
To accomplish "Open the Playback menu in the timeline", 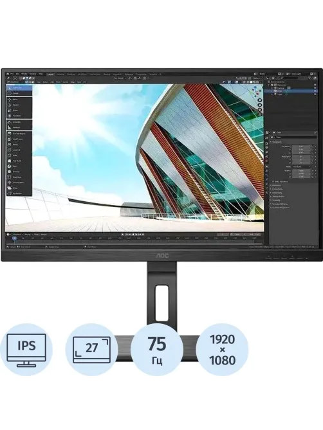I will point(17,235).
